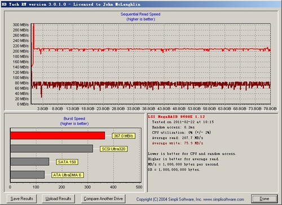Screen dimensions: 282x205
Task: Click the bright red read speed curve
Action: (x=151, y=50)
